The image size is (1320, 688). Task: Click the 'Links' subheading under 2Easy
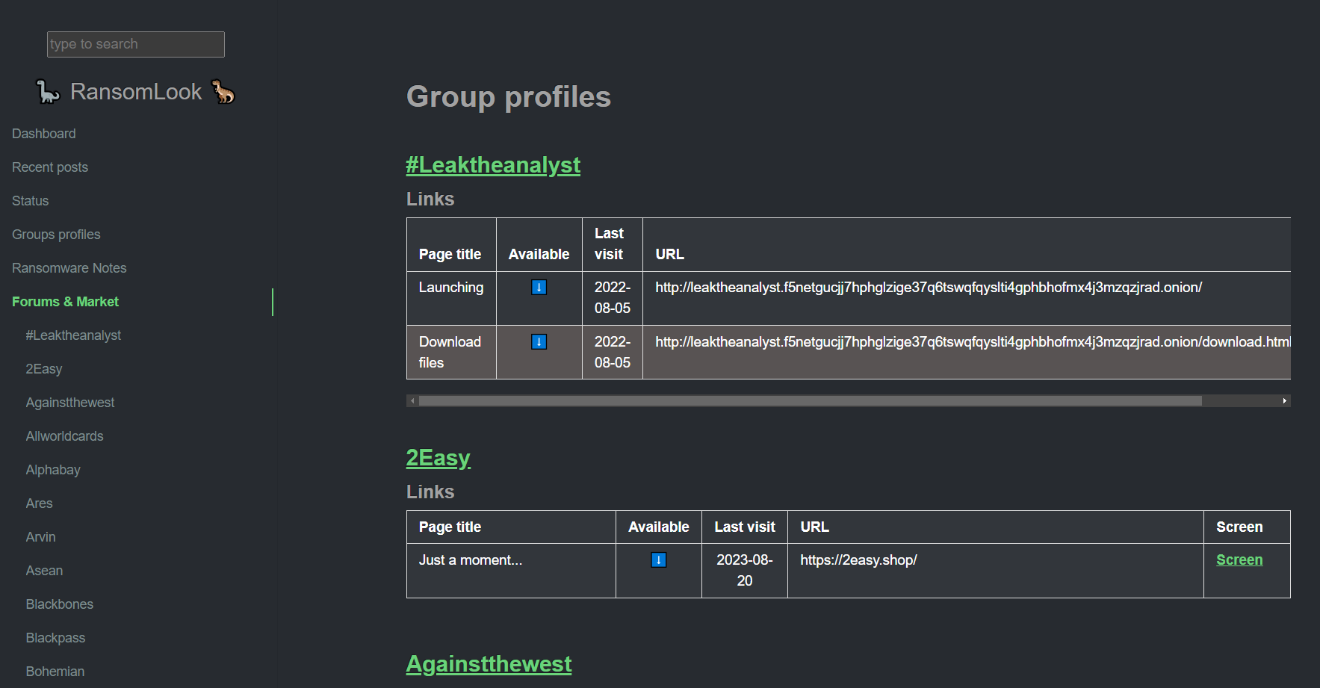click(x=430, y=492)
